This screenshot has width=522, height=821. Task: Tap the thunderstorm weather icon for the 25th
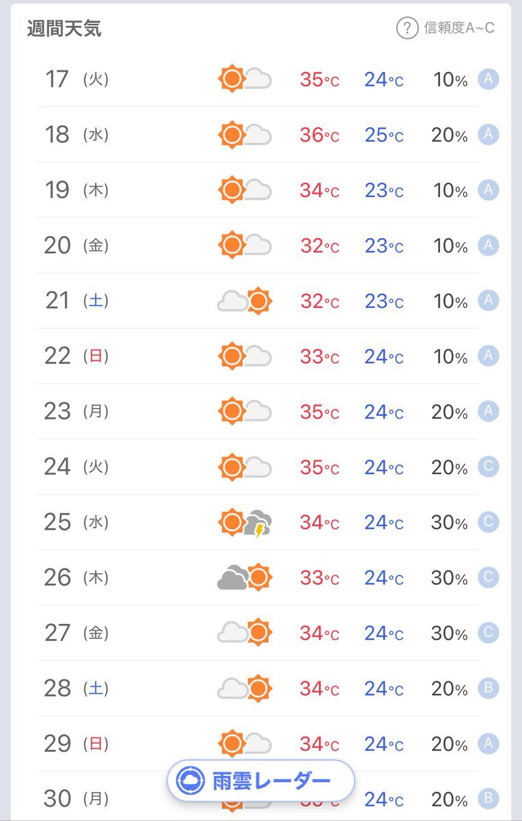[245, 523]
